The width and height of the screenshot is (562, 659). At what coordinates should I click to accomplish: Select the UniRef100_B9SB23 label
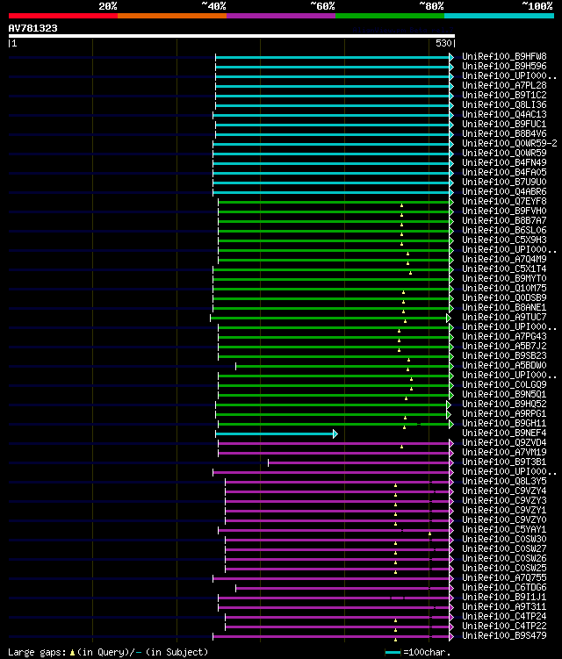tap(504, 356)
